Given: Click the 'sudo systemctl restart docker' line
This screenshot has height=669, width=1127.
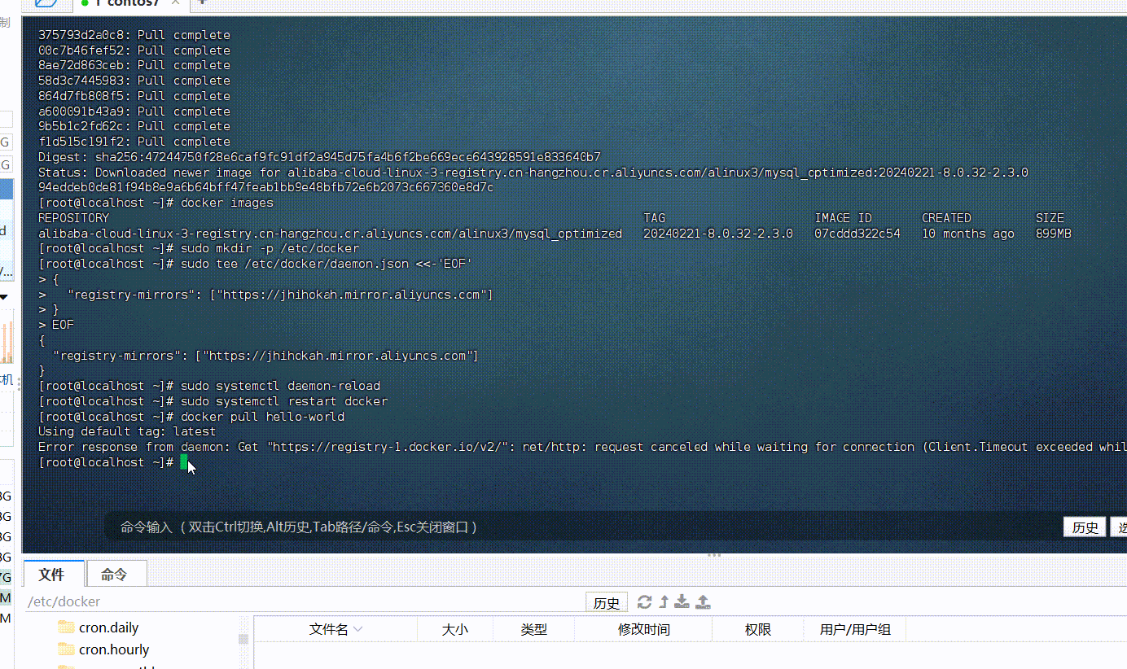Looking at the screenshot, I should [x=213, y=401].
